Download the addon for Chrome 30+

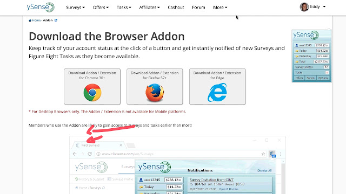92,87
